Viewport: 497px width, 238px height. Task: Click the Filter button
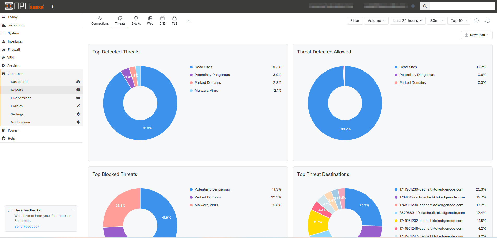(355, 21)
